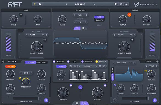Go to next preset after Default
Image resolution: width=161 pixels, height=105 pixels.
pos(94,4)
